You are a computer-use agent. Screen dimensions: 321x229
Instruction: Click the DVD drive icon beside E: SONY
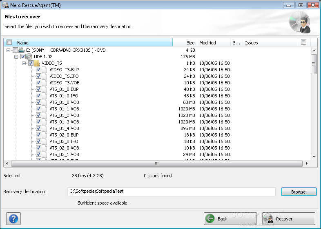point(21,50)
